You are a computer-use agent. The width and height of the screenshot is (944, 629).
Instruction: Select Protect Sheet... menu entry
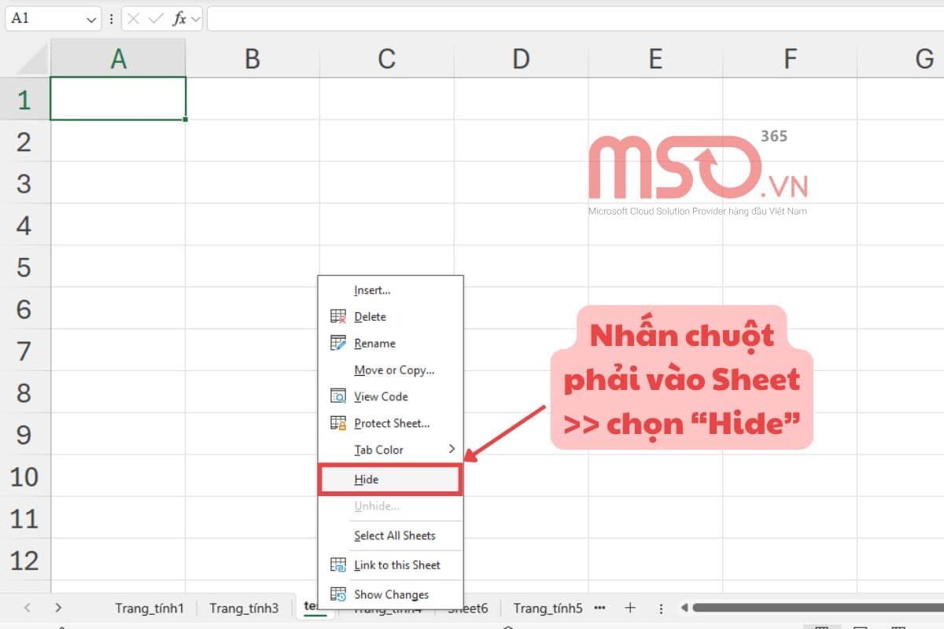(x=390, y=423)
